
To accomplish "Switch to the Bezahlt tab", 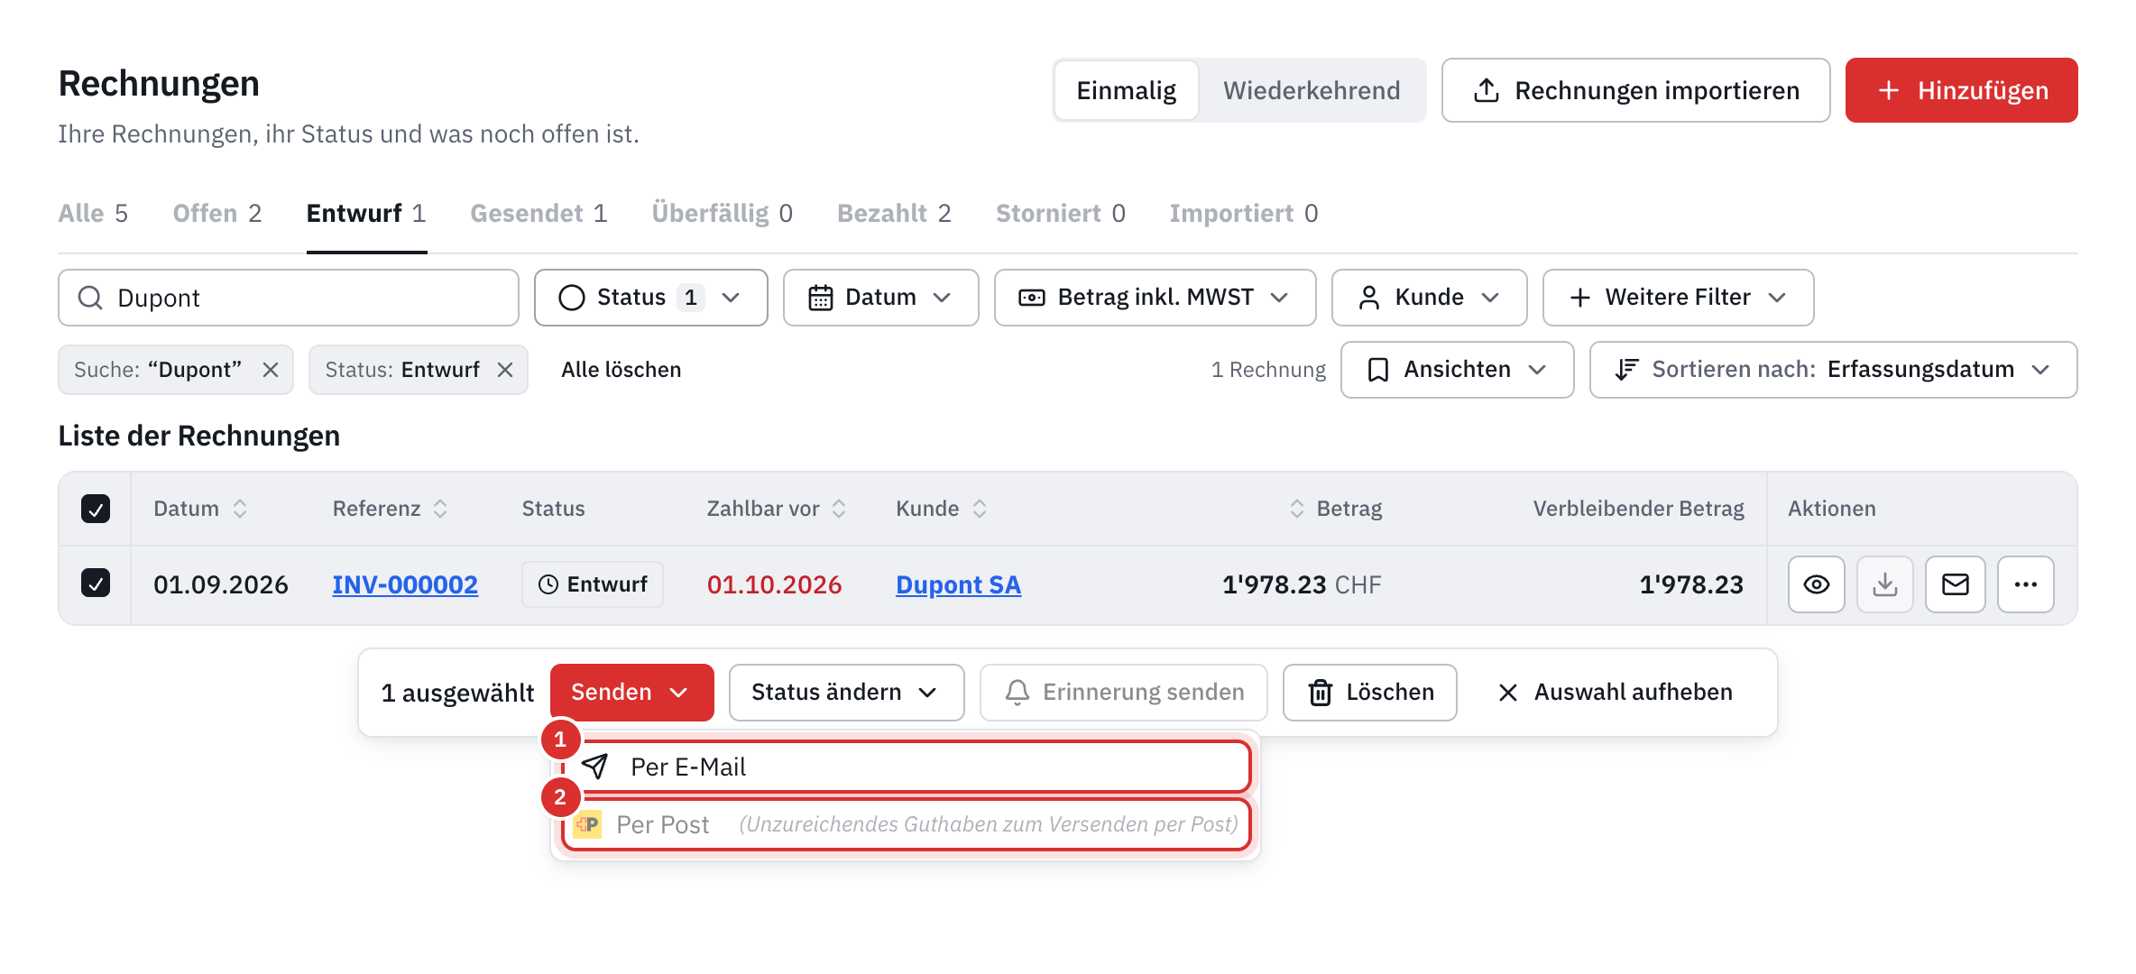I will (x=894, y=214).
